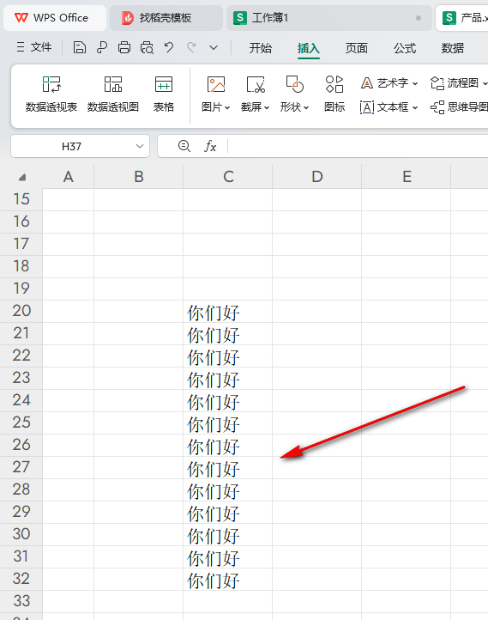The height and width of the screenshot is (620, 488).
Task: Open the 页面 ribbon tab
Action: 357,48
